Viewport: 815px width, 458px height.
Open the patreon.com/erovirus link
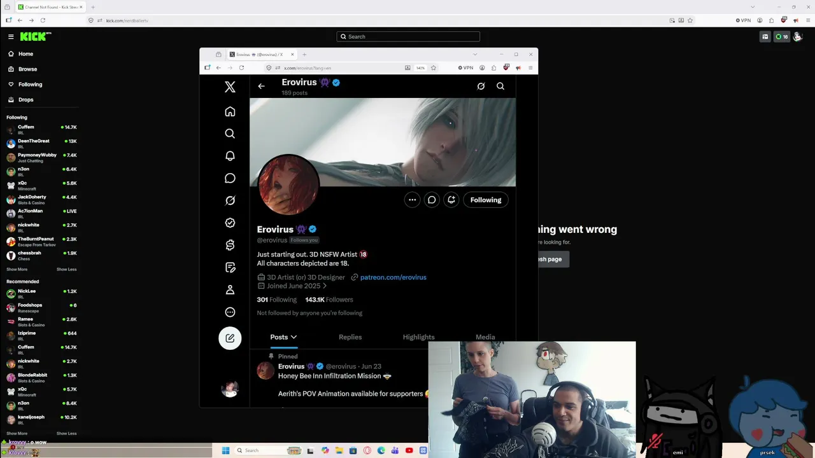(393, 277)
